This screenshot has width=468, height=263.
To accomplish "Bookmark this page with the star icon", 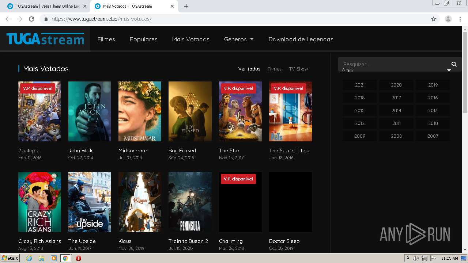I will pyautogui.click(x=434, y=19).
